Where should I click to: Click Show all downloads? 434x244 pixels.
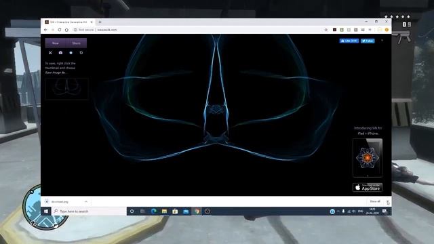375,201
